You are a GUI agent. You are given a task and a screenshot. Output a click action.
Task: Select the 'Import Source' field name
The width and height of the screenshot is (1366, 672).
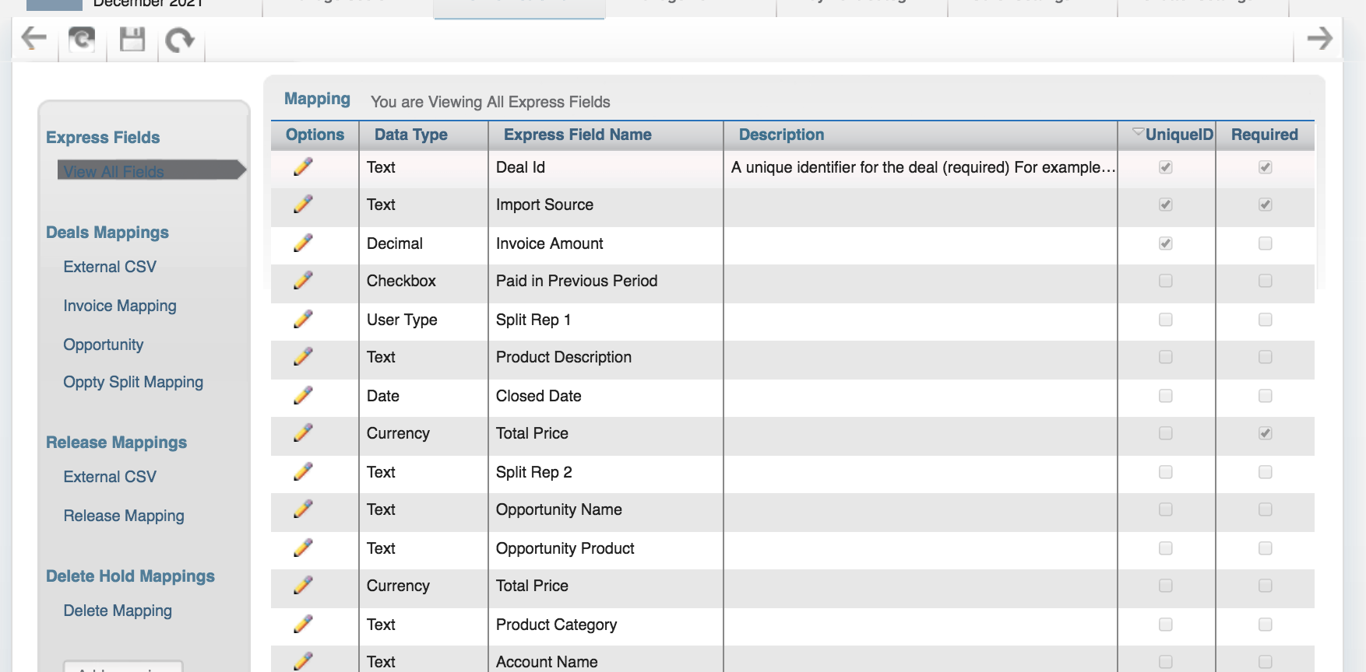point(544,205)
